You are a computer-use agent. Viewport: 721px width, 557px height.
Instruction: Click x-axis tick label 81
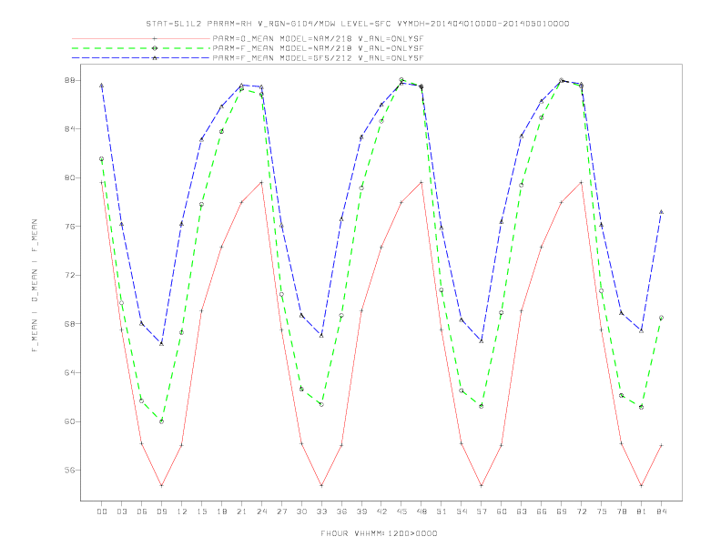pos(642,511)
